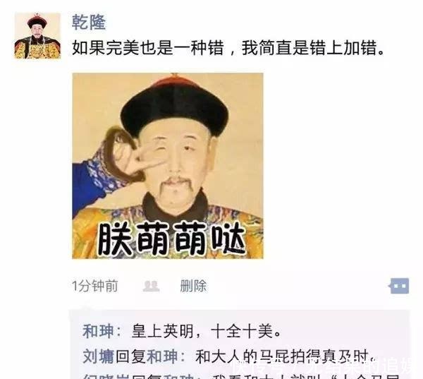Click the 删除 delete link
423x379 pixels.
(193, 286)
